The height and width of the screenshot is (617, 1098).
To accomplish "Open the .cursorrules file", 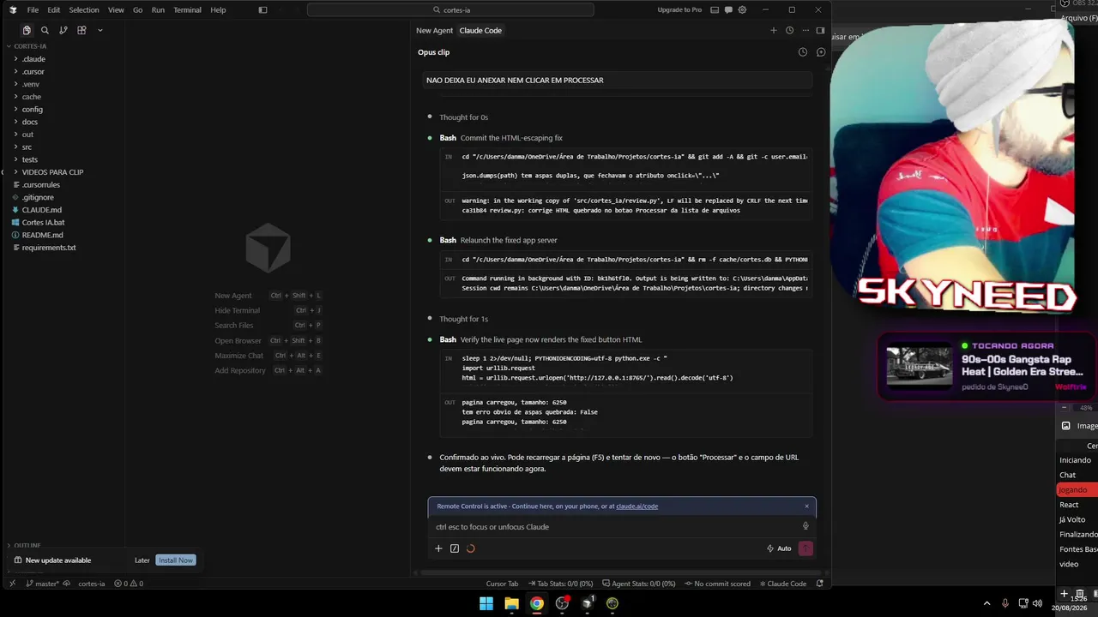I will (41, 185).
